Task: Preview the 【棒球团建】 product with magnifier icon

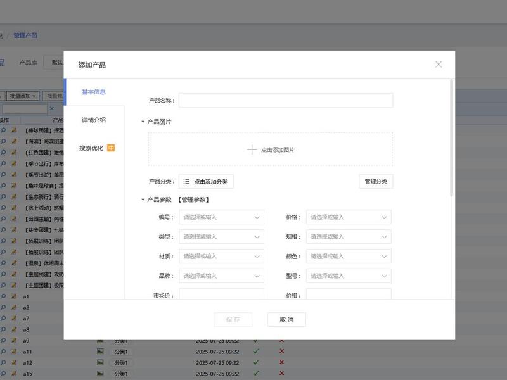Action: coord(3,130)
